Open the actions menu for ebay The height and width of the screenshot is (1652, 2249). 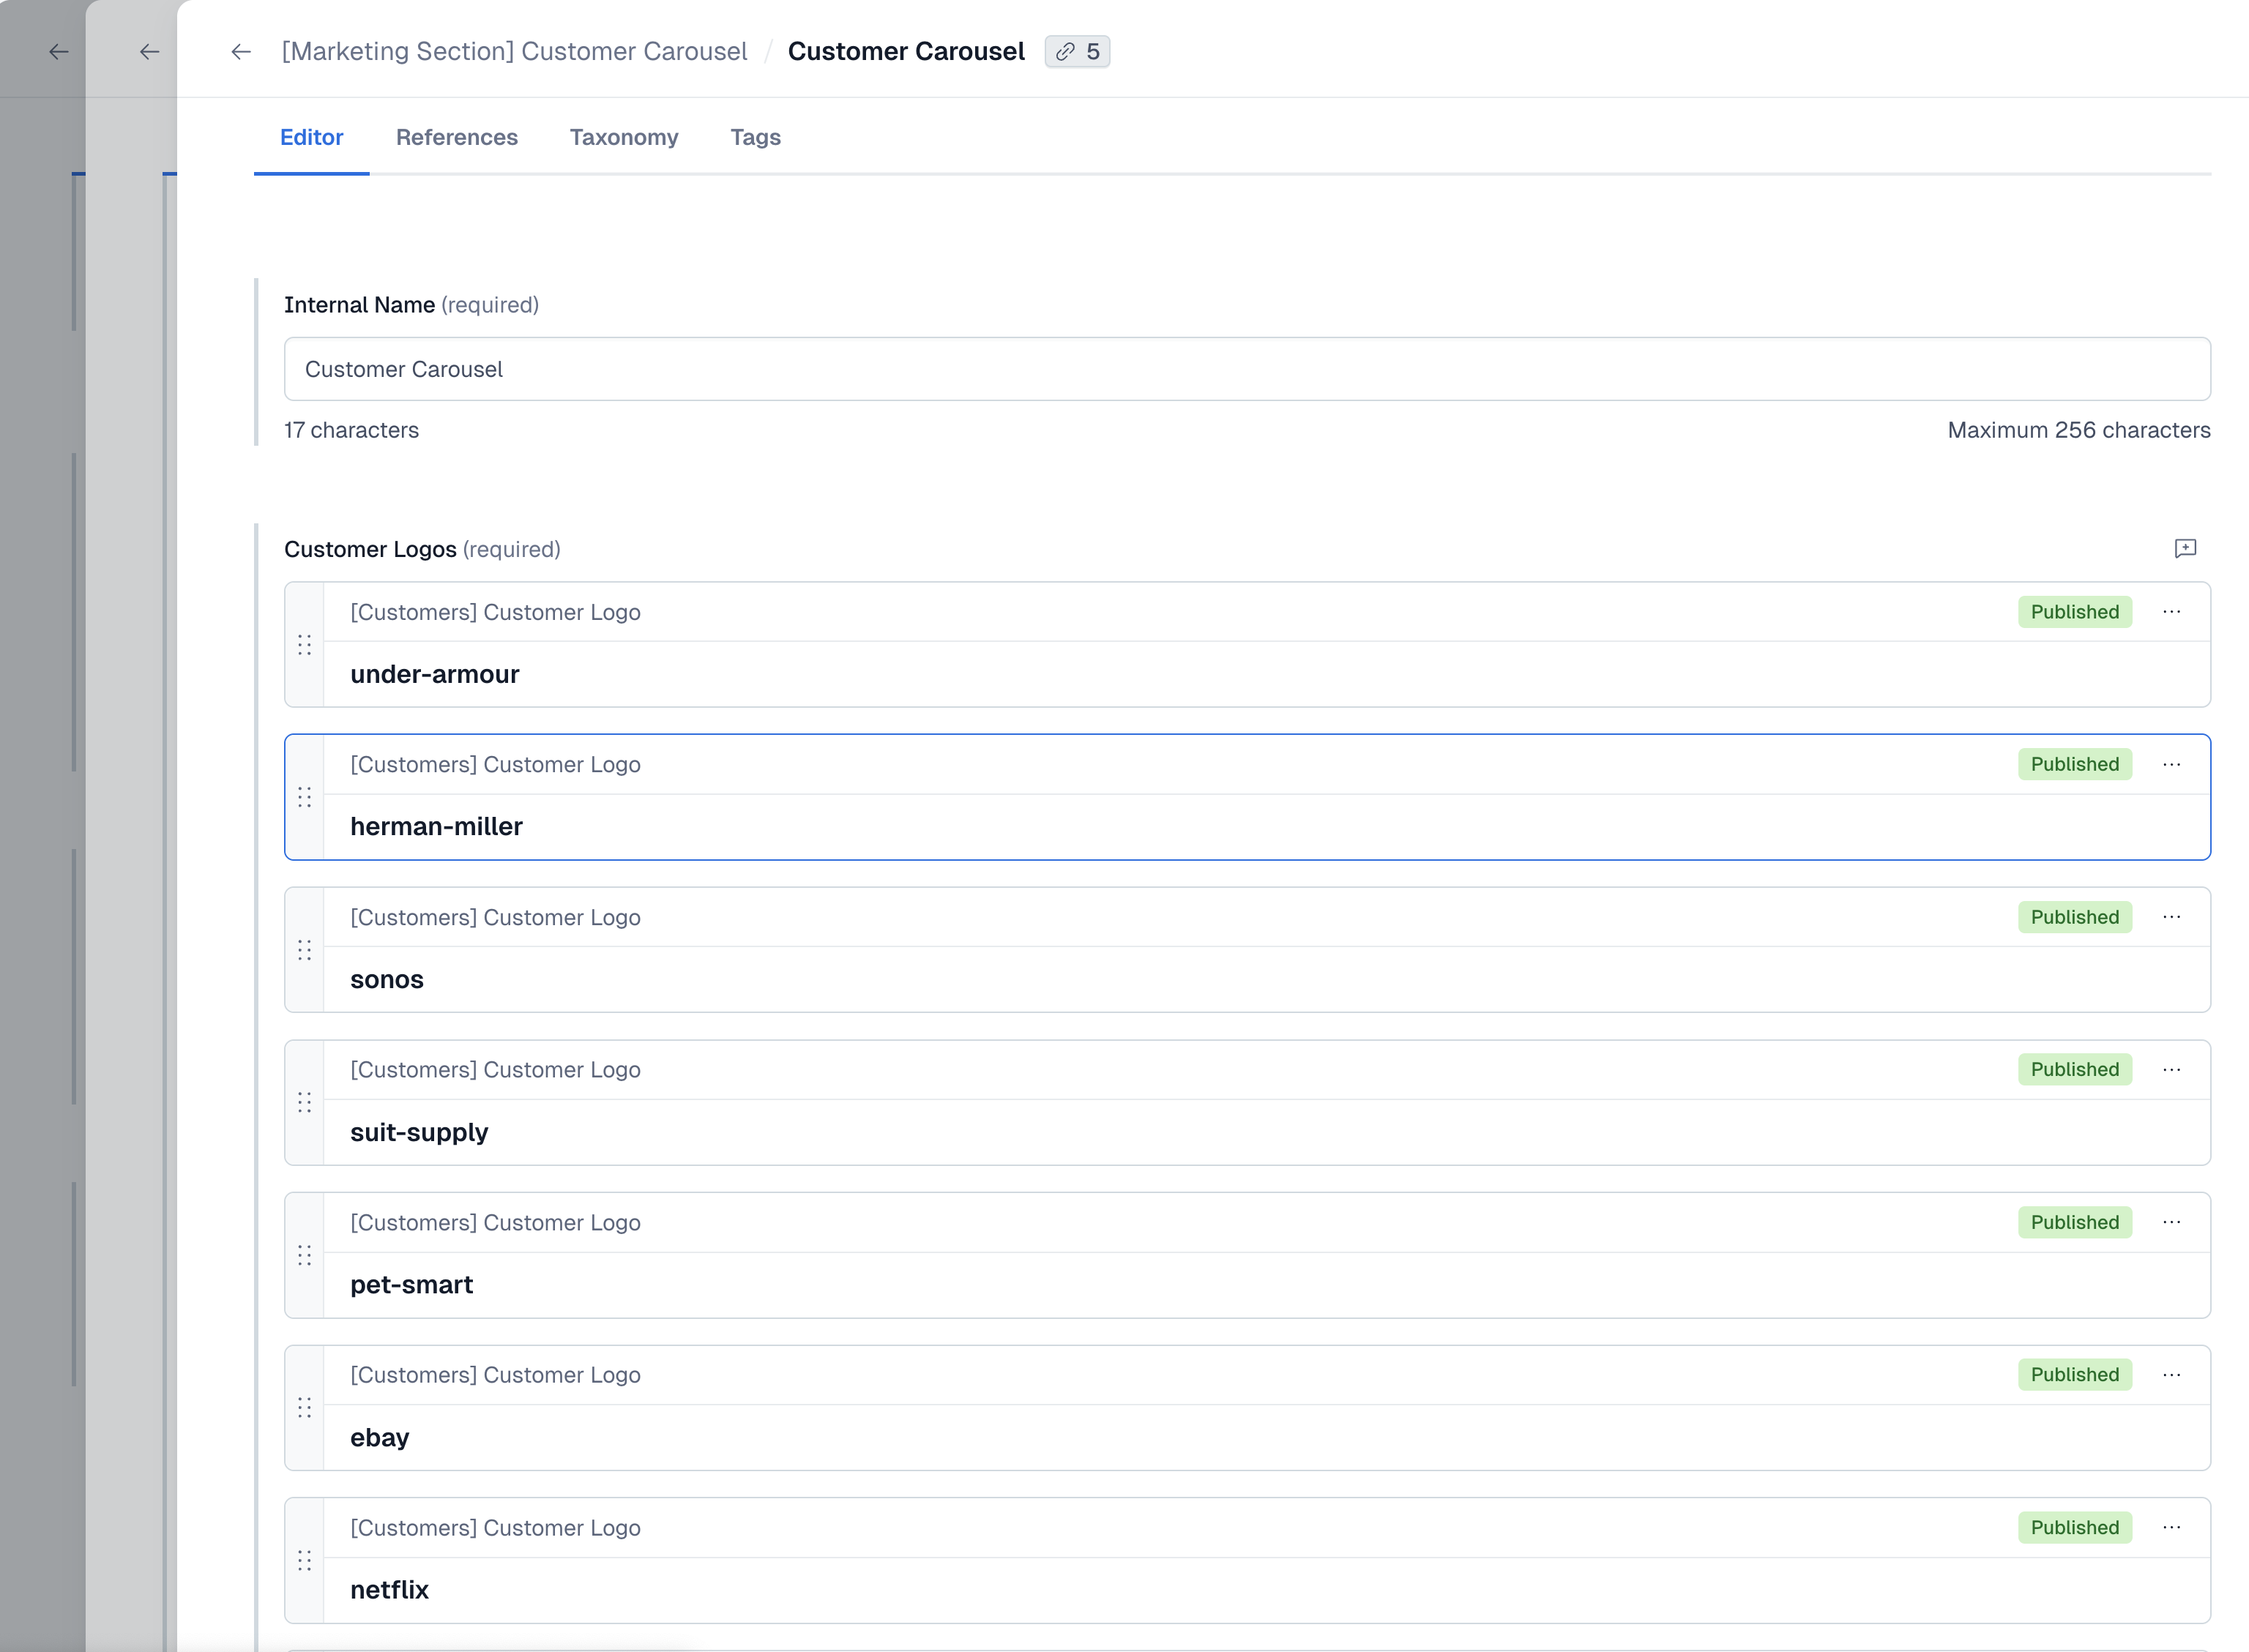(2171, 1375)
